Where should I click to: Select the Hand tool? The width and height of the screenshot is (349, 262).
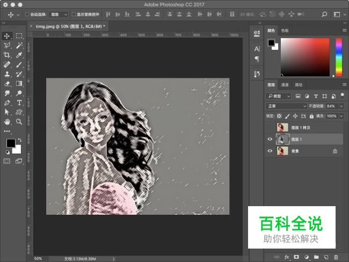click(x=7, y=122)
